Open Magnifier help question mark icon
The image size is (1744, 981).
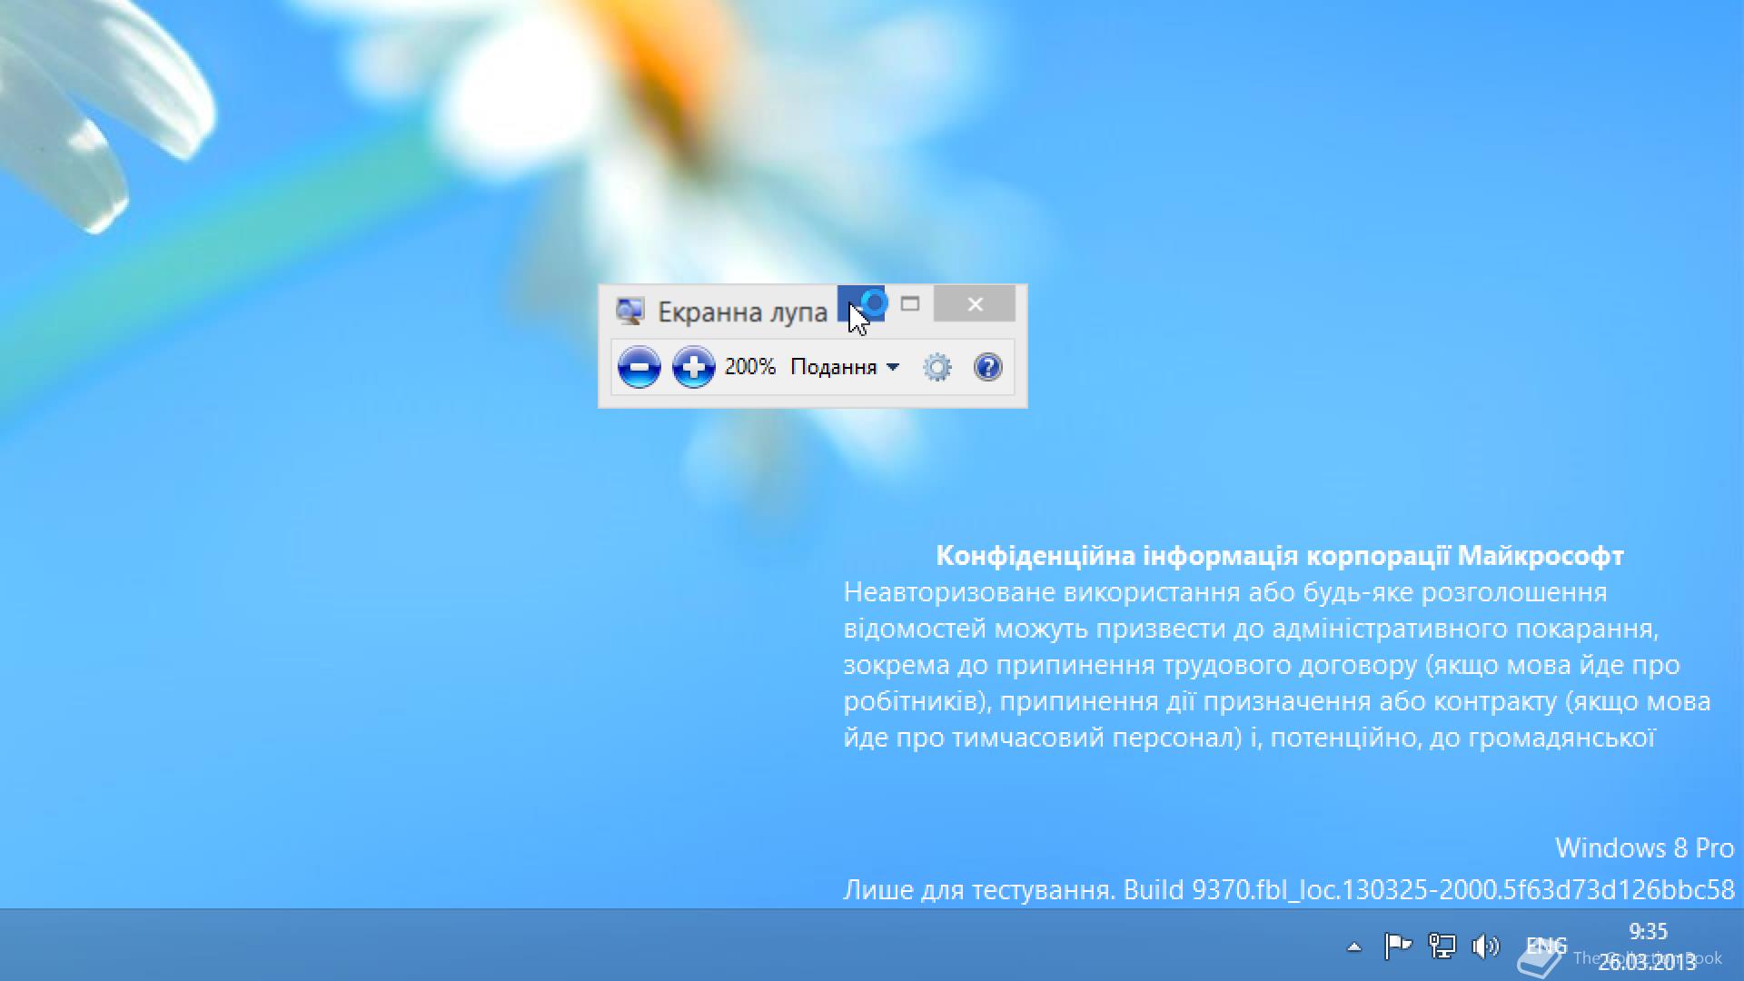[988, 367]
